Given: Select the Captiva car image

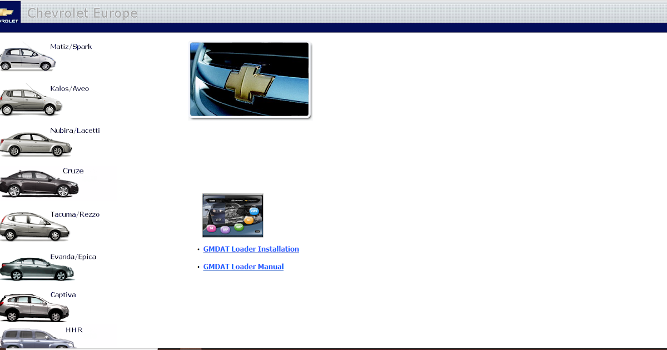Looking at the screenshot, I should pos(34,308).
